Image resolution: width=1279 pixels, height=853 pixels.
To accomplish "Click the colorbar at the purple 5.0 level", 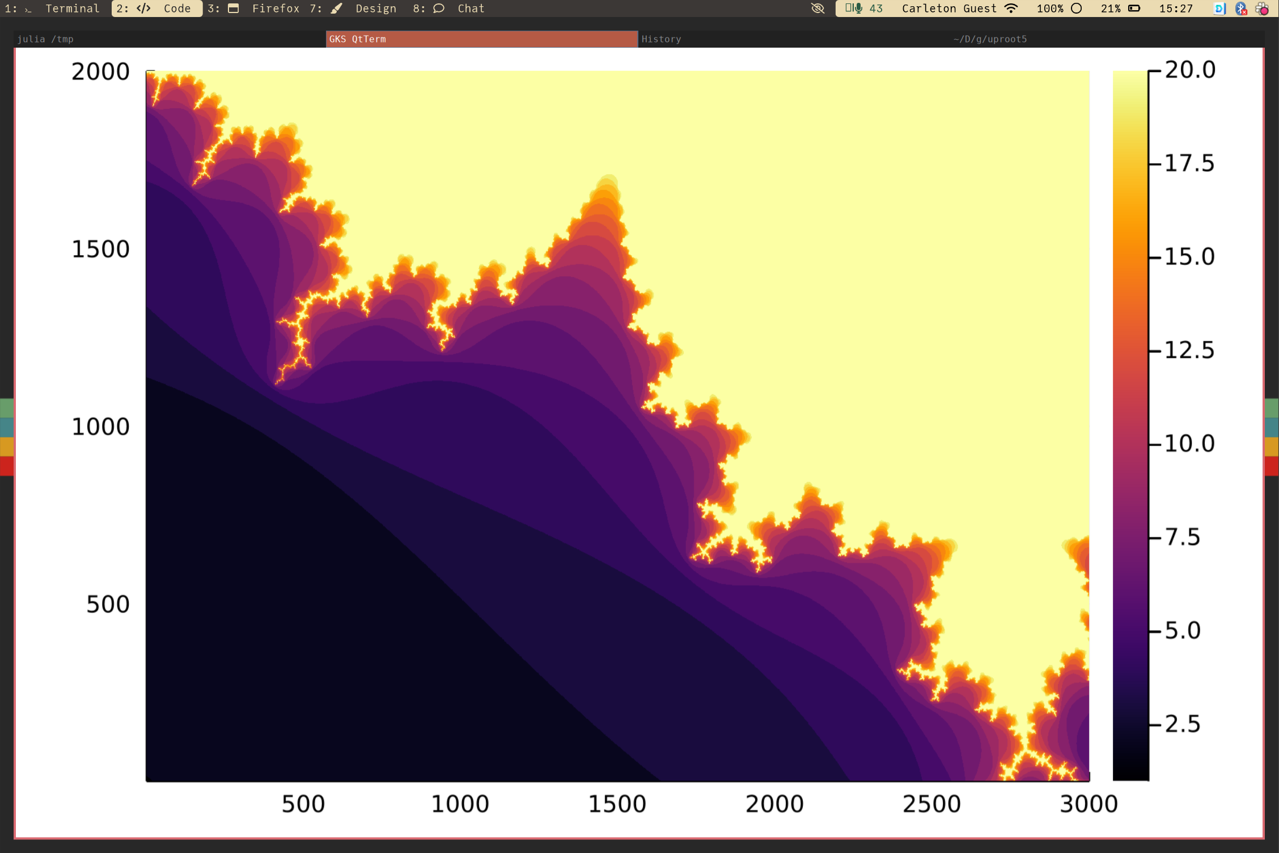I will [x=1130, y=630].
